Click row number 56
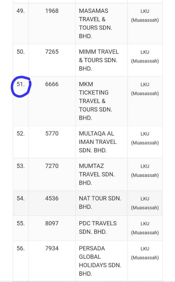This screenshot has width=175, height=282. (21, 249)
